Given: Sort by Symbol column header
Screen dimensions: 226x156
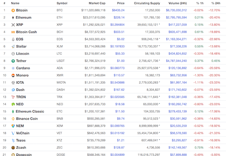Looking at the screenshot, I should (x=62, y=3).
